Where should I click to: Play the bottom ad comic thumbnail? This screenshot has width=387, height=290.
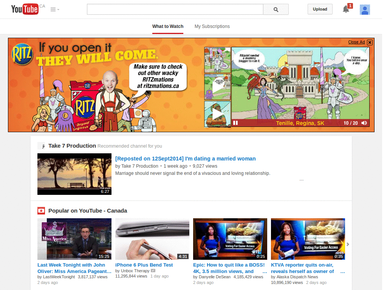[x=217, y=114]
